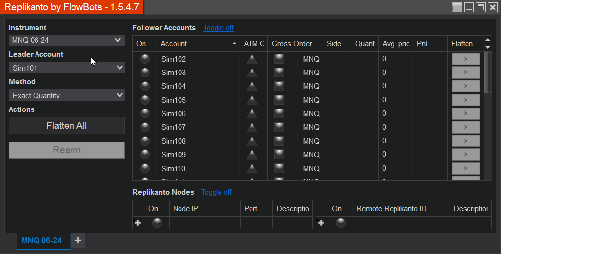Click Toggle off link for Replikanto Nodes
611x254 pixels.
point(216,192)
